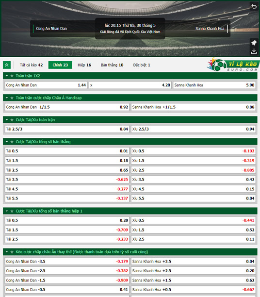Toggle favorite star for Toàn trận 1X2

(x=12, y=76)
